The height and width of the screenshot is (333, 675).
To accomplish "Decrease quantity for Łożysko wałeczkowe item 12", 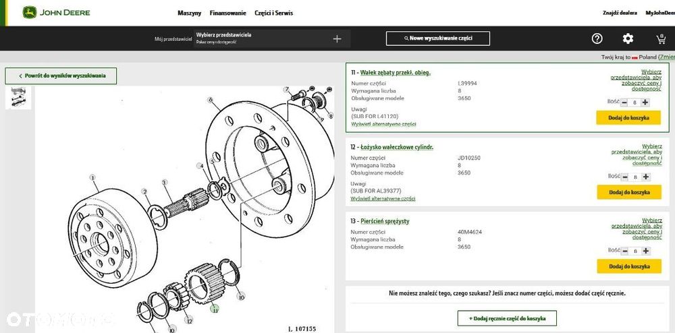I will (x=624, y=177).
